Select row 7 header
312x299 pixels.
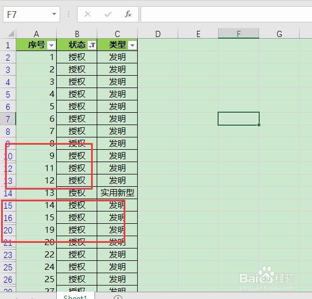coord(8,119)
